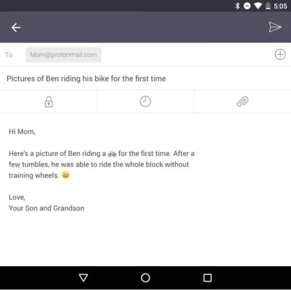The image size is (291, 290).
Task: Tap the Android home circle button
Action: point(145,278)
